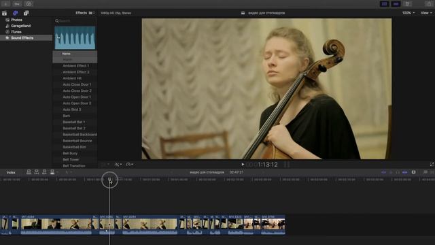435x245 pixels.
Task: Select the Photos and Audio sidebar icon
Action: coord(15,13)
